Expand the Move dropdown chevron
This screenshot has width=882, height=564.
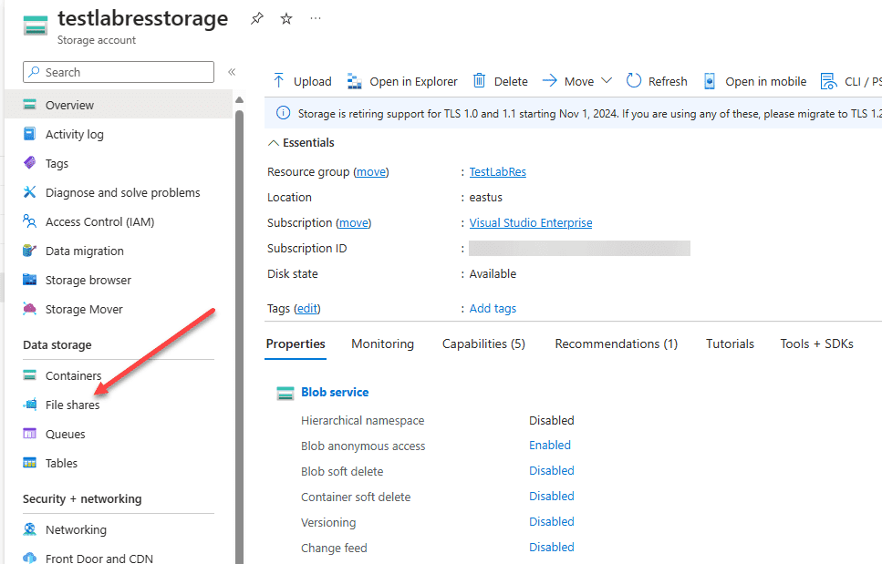(607, 81)
